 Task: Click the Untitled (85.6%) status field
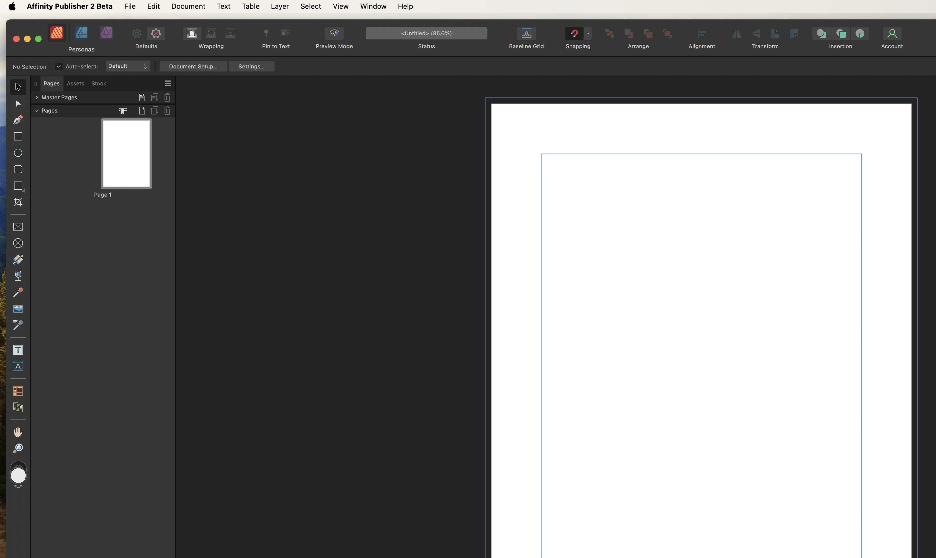pos(426,33)
